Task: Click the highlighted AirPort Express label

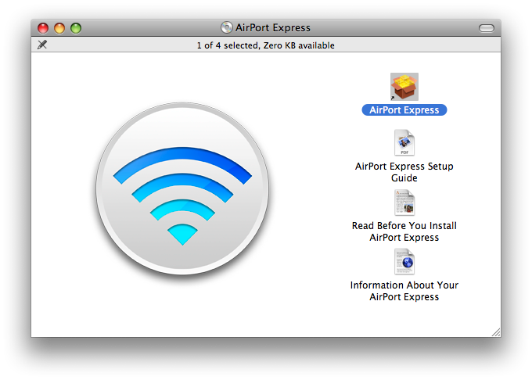Action: coord(404,109)
